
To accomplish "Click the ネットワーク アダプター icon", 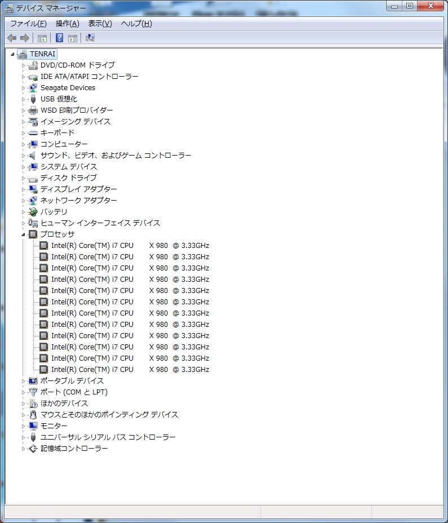I will (33, 201).
